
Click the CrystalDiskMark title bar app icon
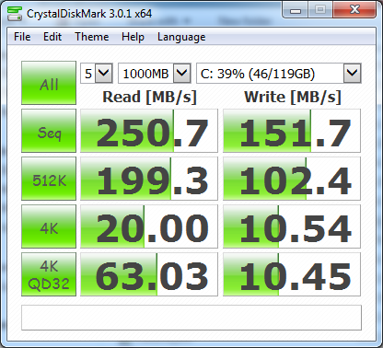tap(15, 14)
